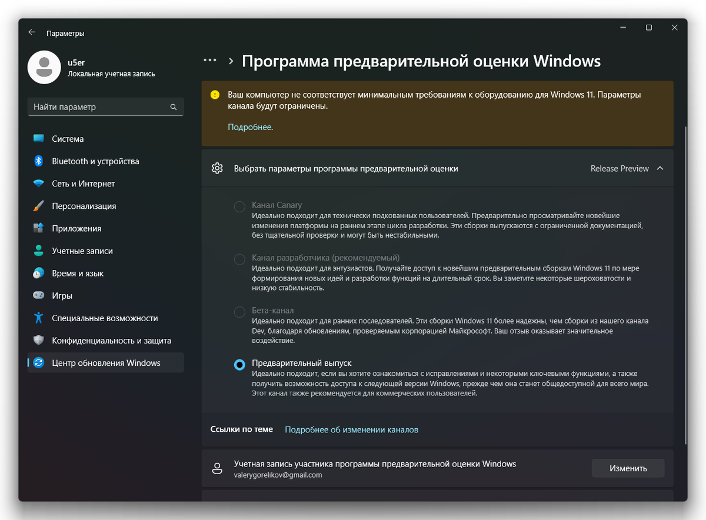Select the Канал разработчика radio button

pyautogui.click(x=239, y=259)
